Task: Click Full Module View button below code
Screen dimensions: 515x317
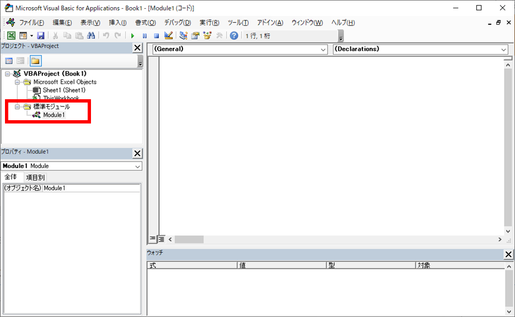Action: pos(161,239)
